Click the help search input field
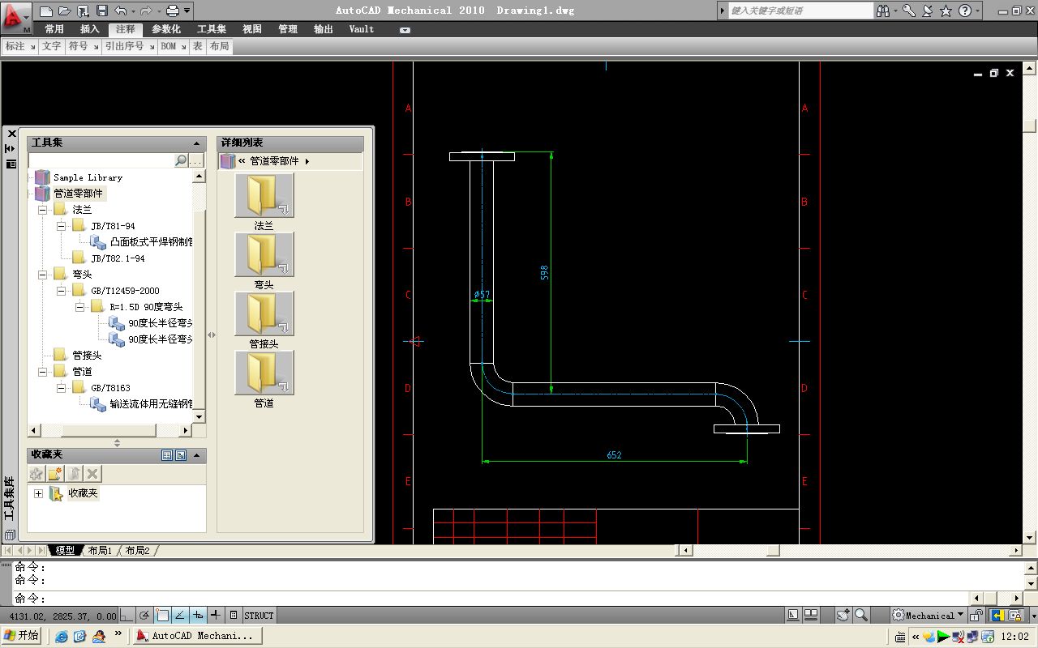1038x648 pixels. tap(799, 11)
